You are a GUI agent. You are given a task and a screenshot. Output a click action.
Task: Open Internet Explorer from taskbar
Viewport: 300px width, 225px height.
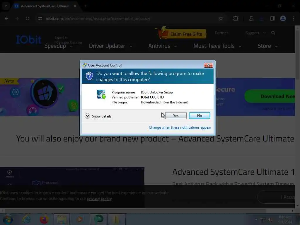coord(26,219)
